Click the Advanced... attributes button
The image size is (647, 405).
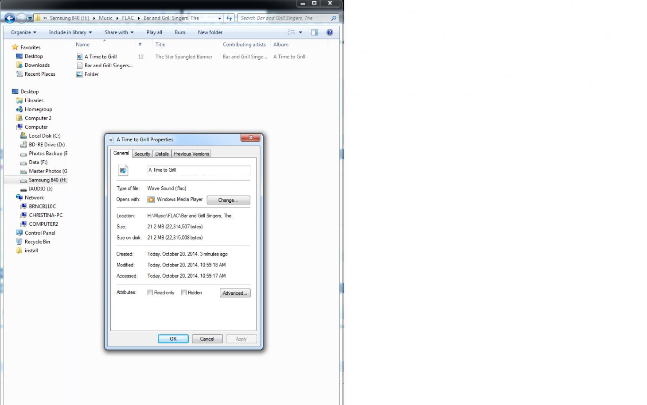coord(235,293)
